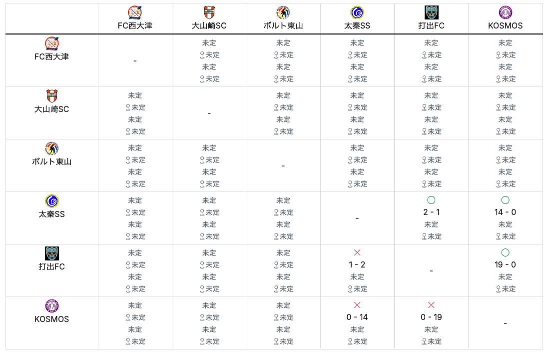Click KOSMOS logo in the header row

(x=505, y=12)
